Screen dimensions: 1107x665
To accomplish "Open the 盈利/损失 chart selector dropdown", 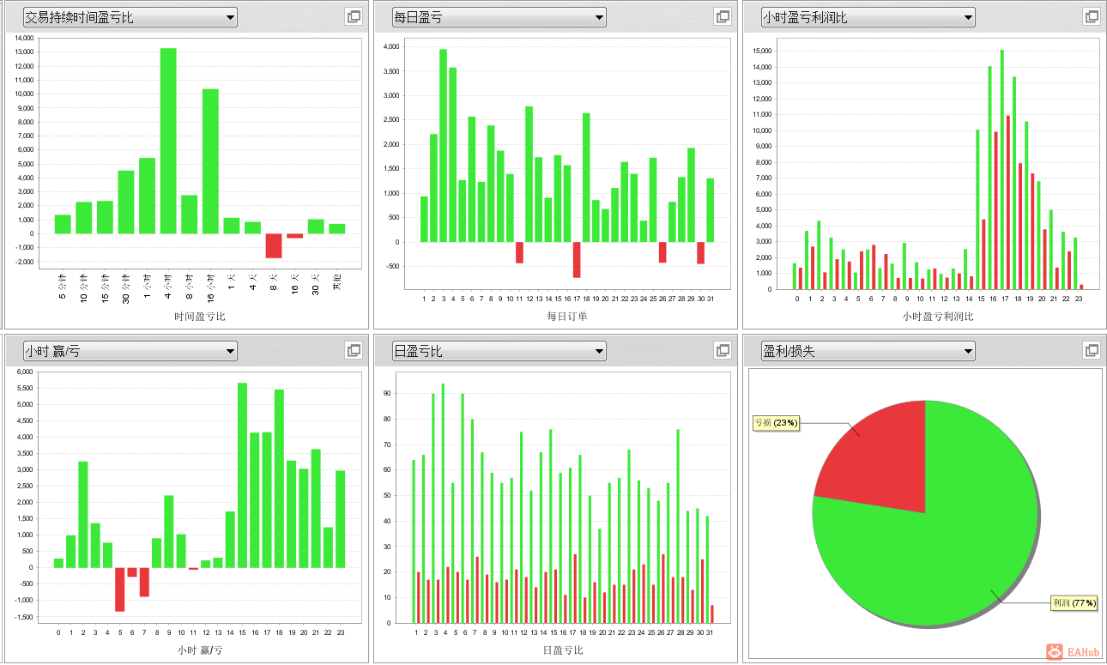I will (x=868, y=351).
